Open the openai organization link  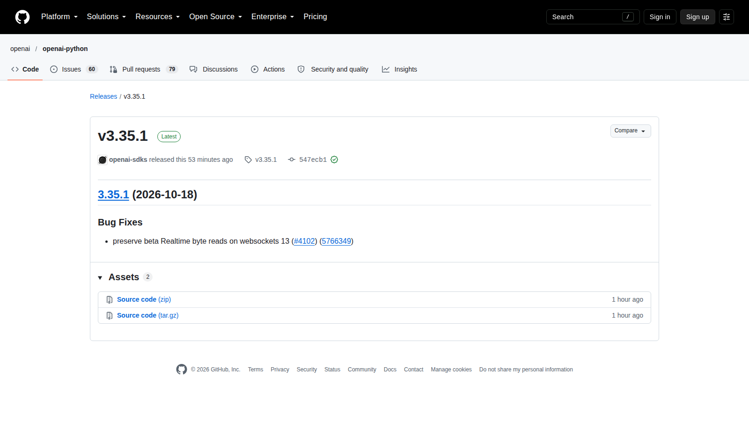[20, 49]
